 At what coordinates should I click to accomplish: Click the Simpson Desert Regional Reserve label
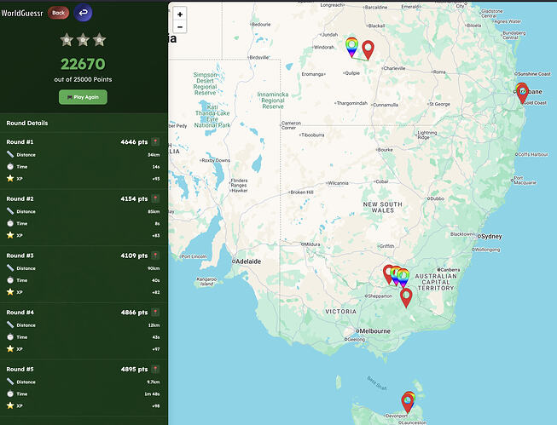205,83
